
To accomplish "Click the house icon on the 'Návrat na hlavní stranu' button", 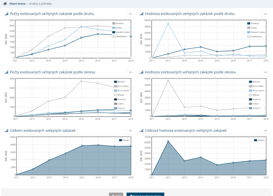I will (x=131, y=195).
